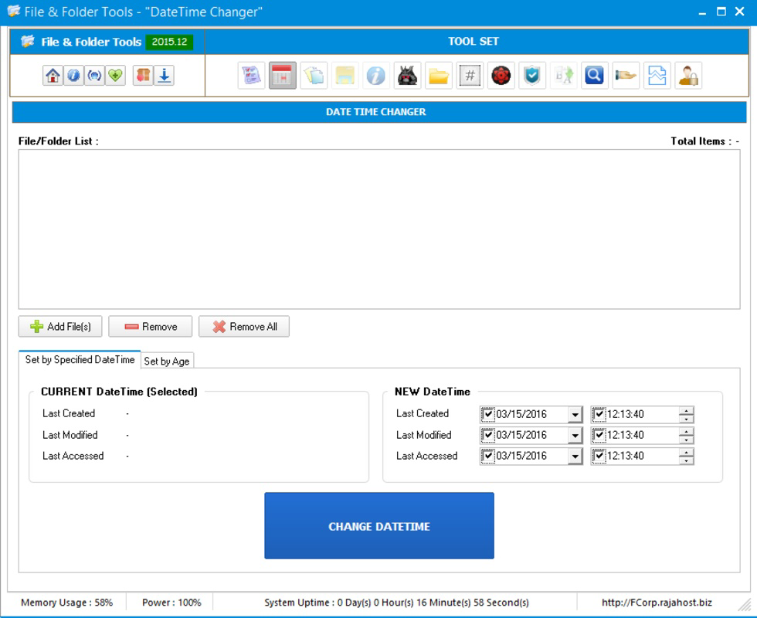The image size is (757, 618).
Task: Click the brown package box icon
Action: point(144,76)
